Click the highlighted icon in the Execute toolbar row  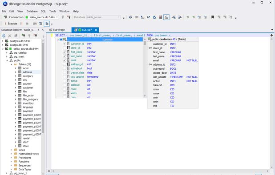[x=47, y=24]
